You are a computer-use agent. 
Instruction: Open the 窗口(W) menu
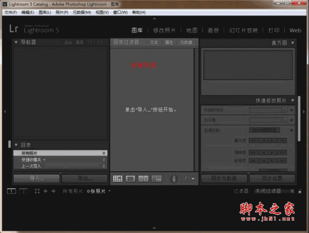click(x=120, y=12)
